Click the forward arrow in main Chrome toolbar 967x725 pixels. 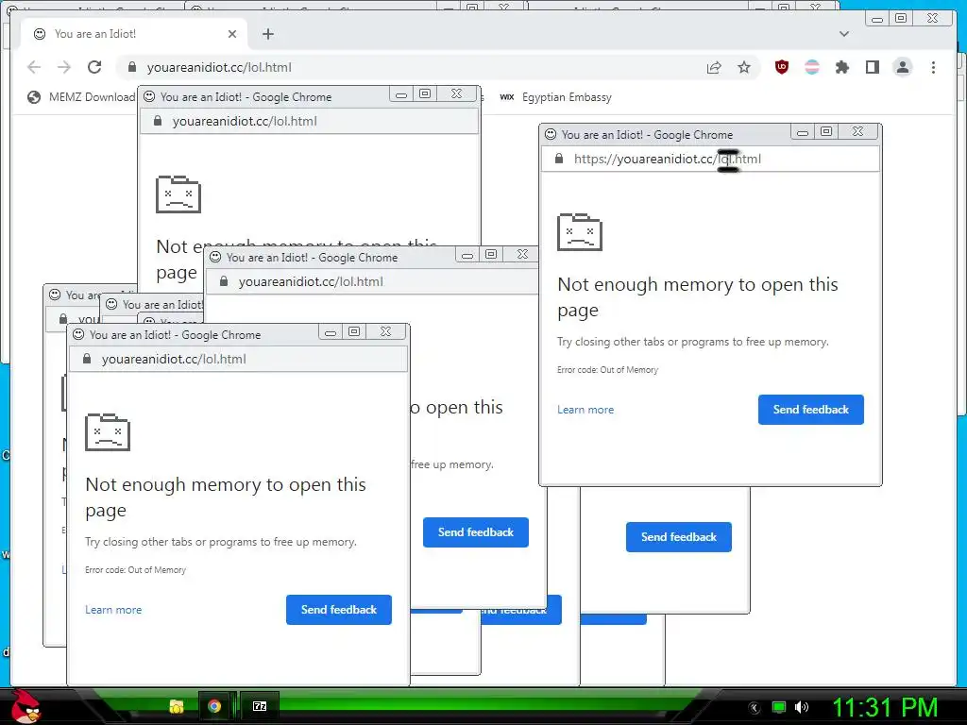pyautogui.click(x=64, y=67)
